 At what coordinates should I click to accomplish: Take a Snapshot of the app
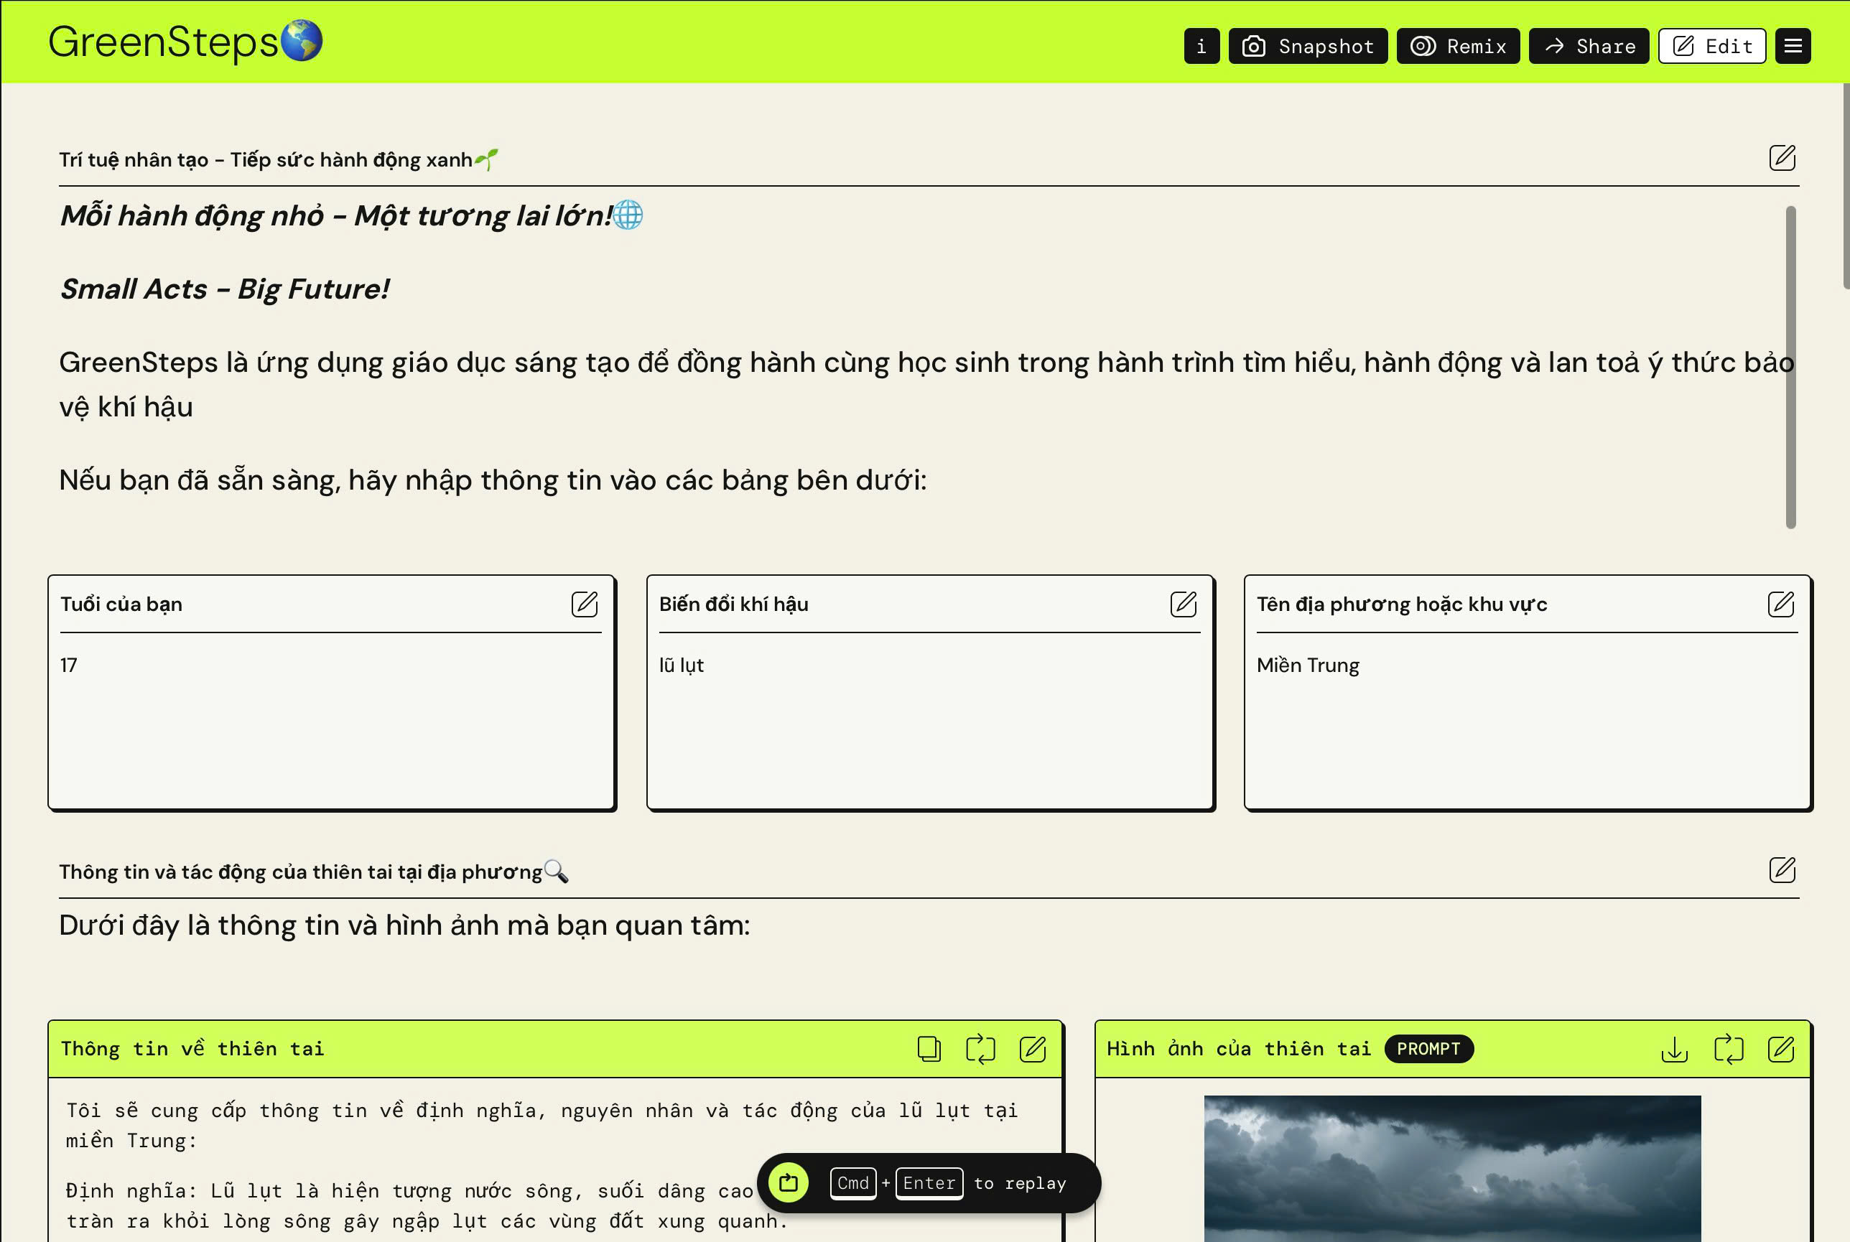coord(1307,46)
